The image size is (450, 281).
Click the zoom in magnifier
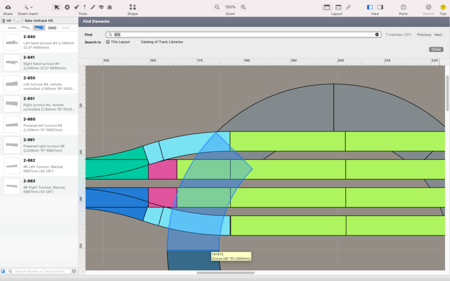point(243,7)
